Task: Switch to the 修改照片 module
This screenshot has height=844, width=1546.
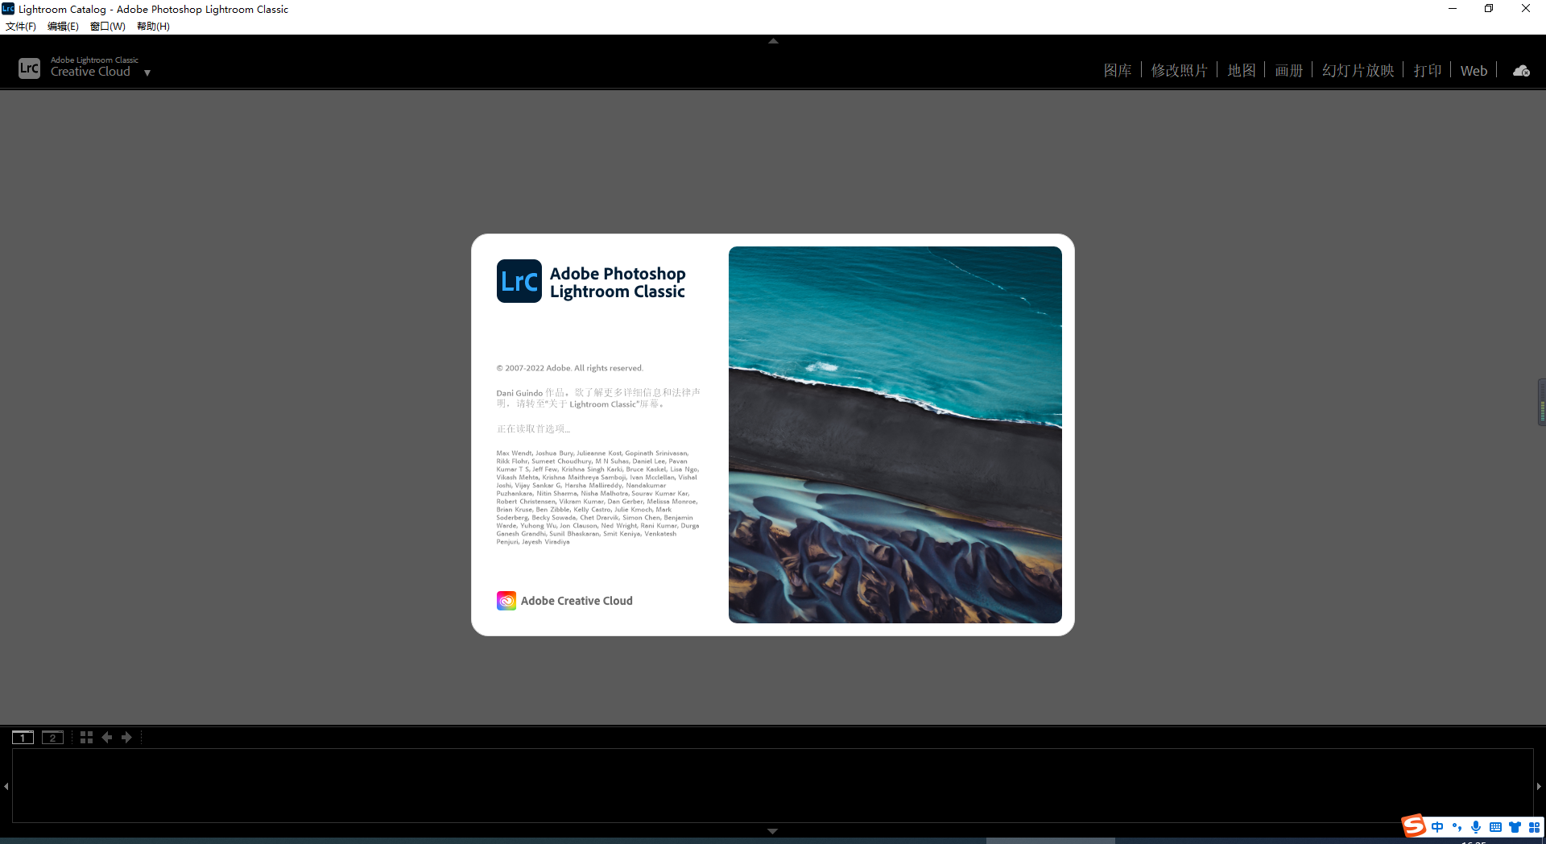Action: coord(1179,71)
